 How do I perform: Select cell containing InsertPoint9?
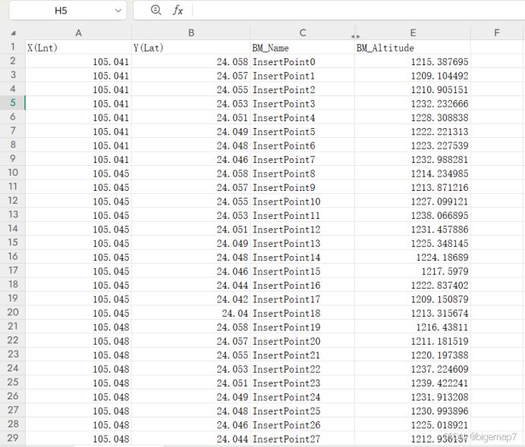click(303, 187)
